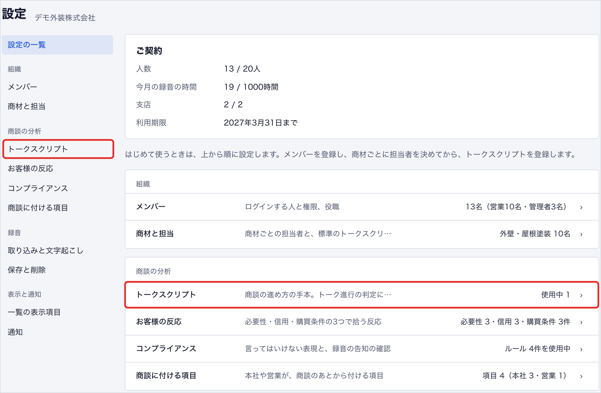Select 商材と担当 in the sidebar
The height and width of the screenshot is (393, 601).
pyautogui.click(x=57, y=106)
